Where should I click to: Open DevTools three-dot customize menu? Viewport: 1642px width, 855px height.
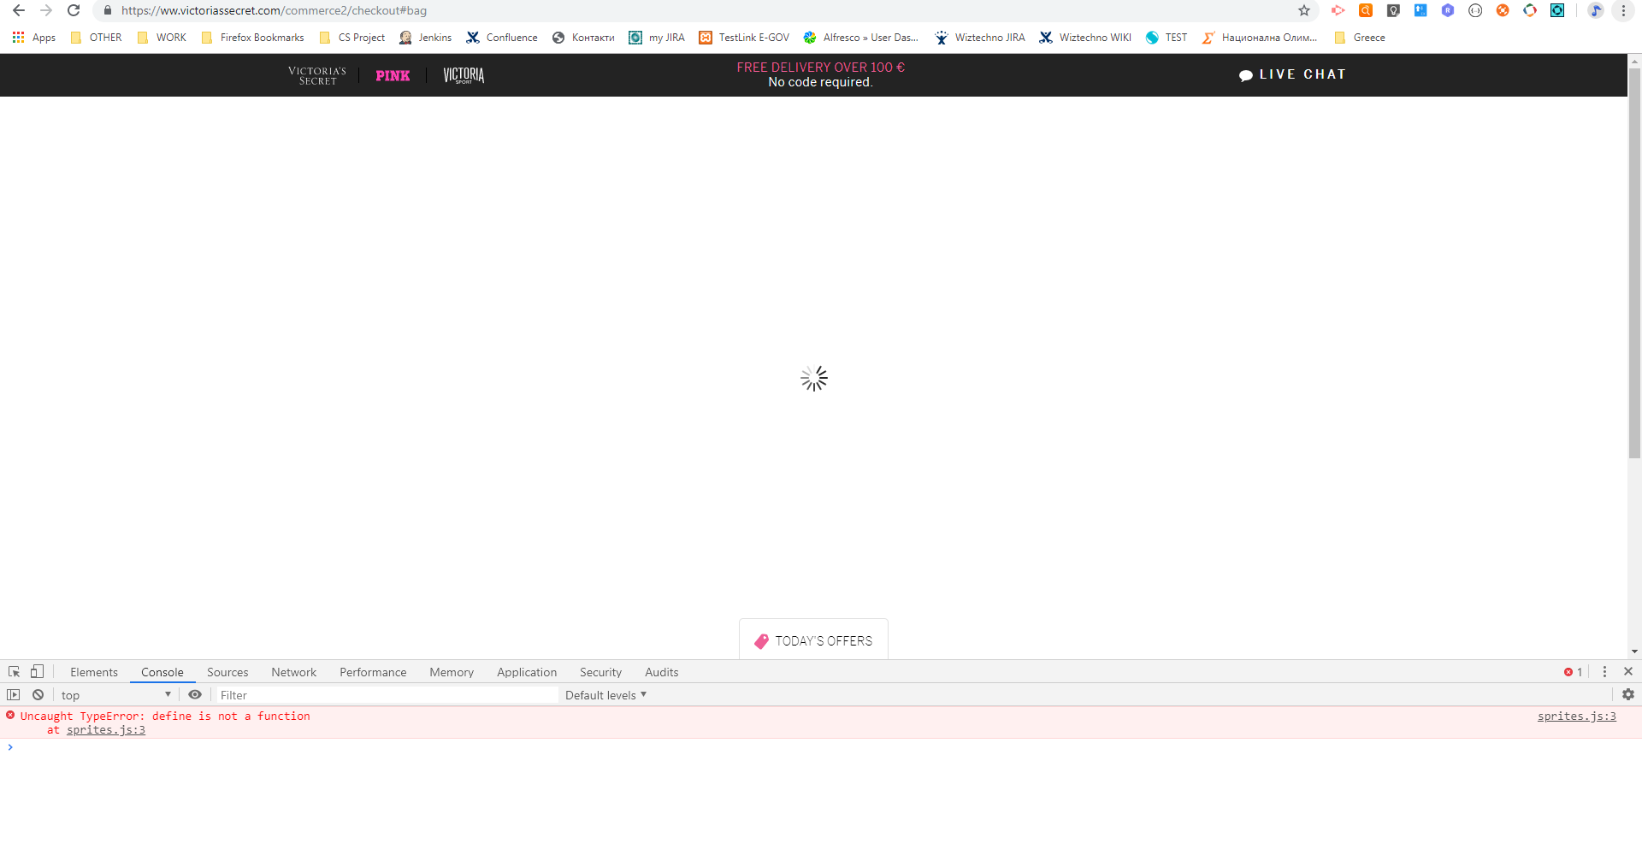pos(1604,672)
